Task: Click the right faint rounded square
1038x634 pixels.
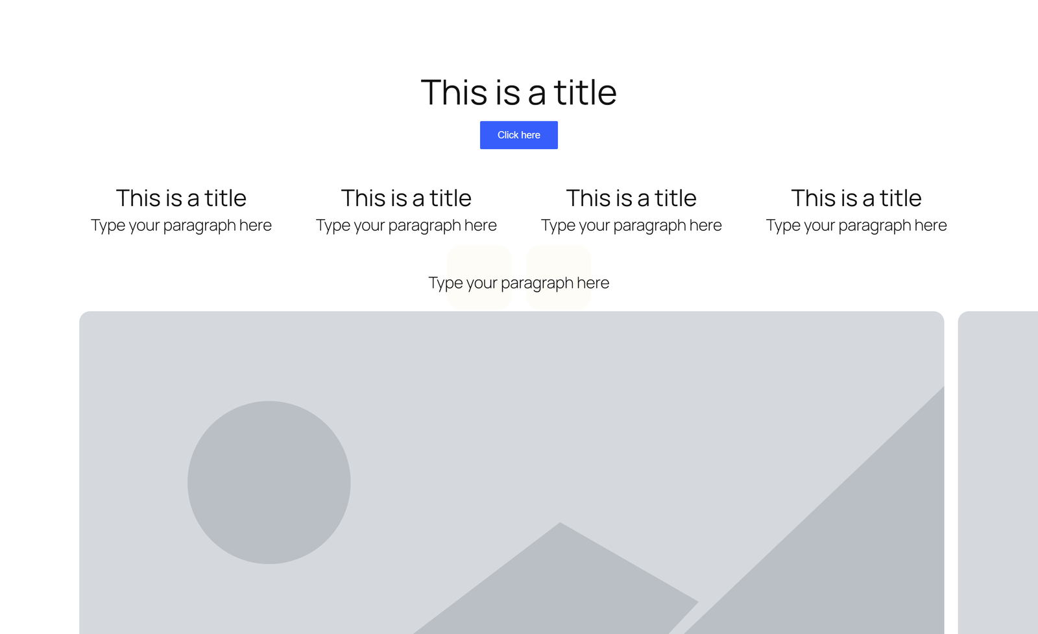Action: click(559, 259)
